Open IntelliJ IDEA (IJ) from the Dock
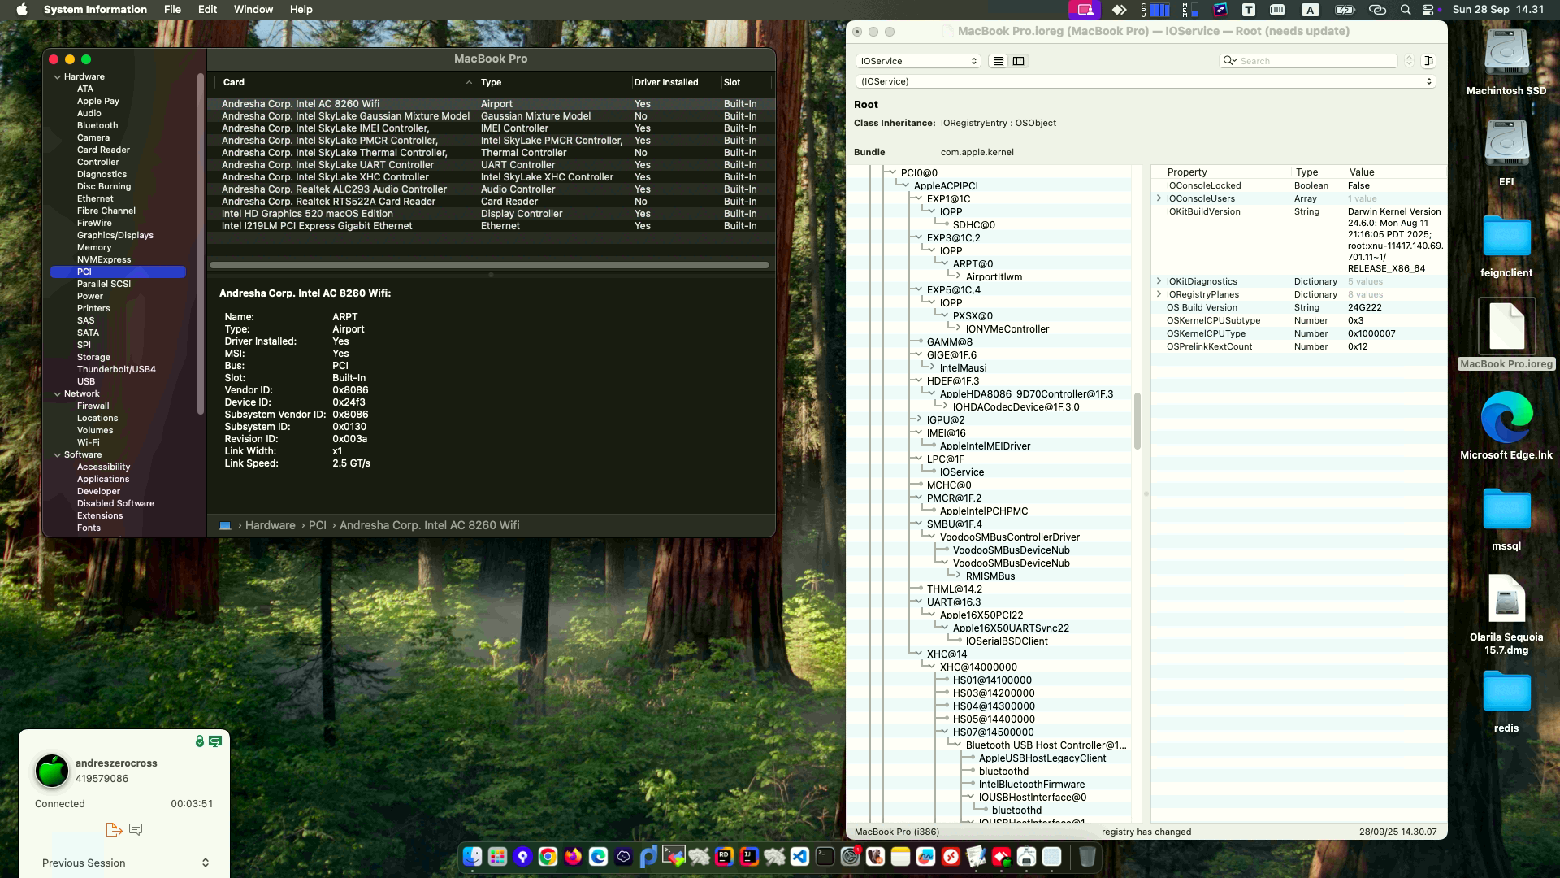1560x878 pixels. pyautogui.click(x=749, y=856)
